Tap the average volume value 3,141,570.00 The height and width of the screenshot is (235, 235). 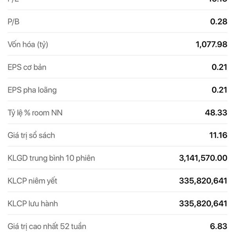203,158
